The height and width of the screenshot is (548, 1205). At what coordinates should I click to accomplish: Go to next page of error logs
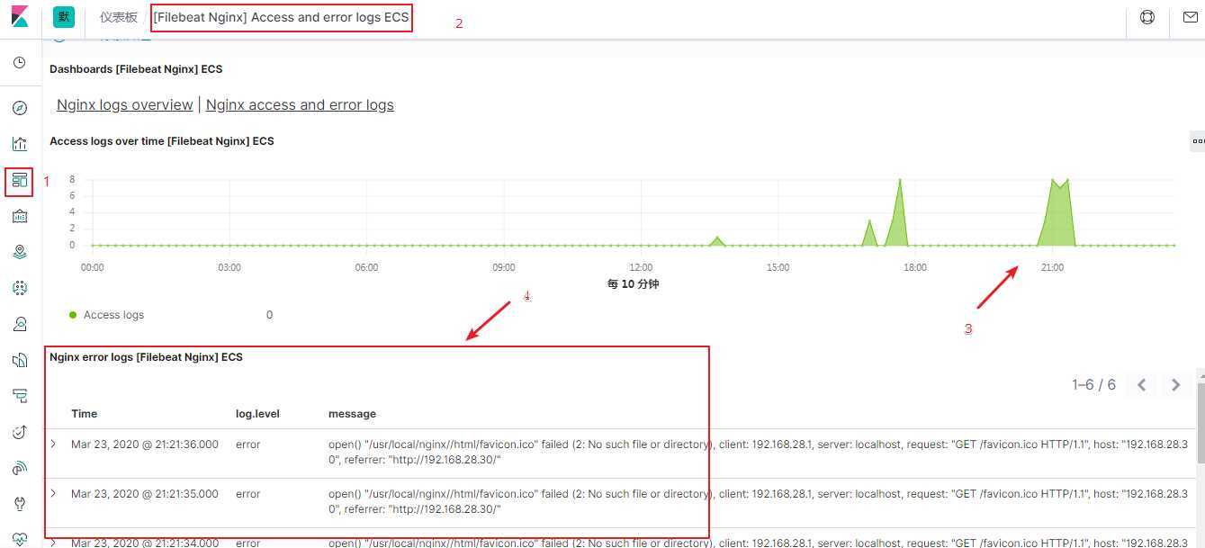[x=1175, y=385]
